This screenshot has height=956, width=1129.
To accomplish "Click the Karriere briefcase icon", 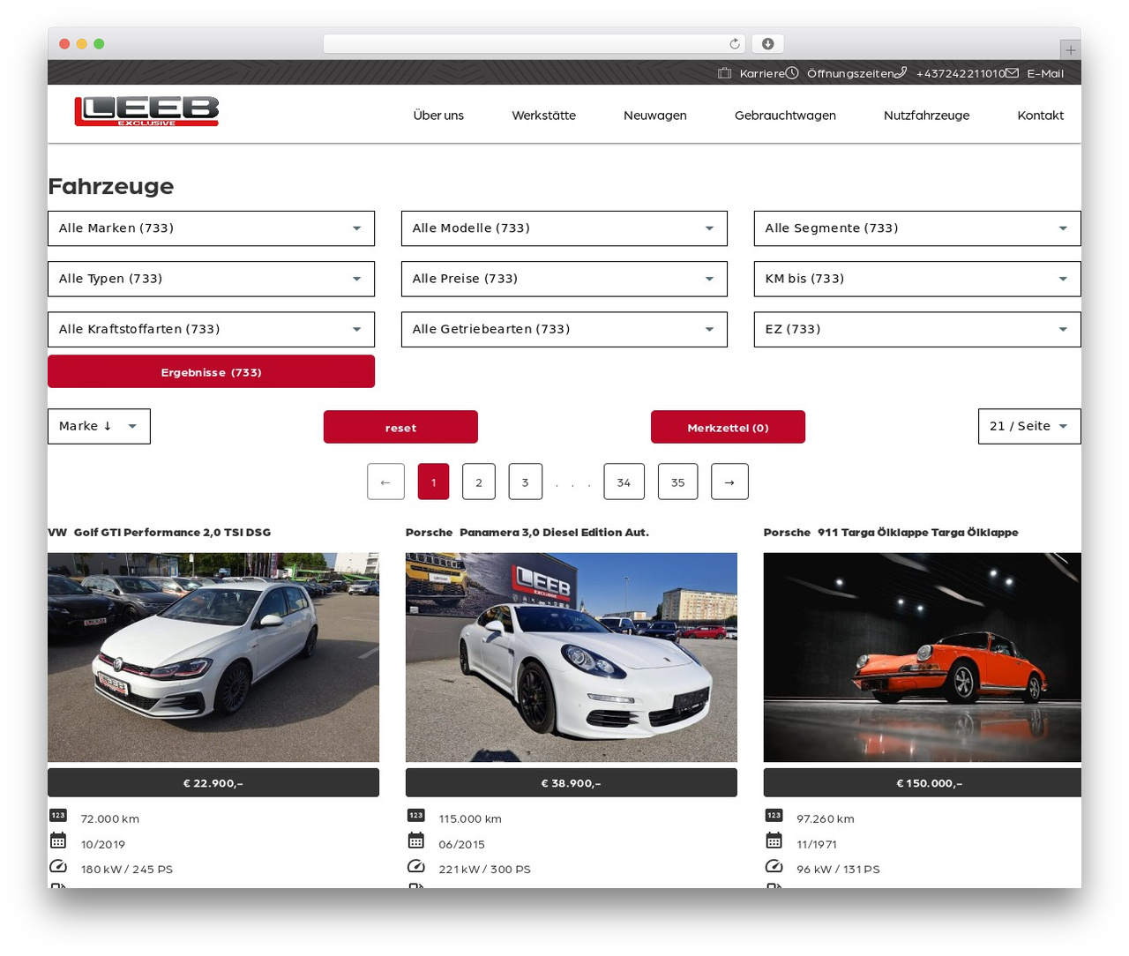I will tap(724, 73).
